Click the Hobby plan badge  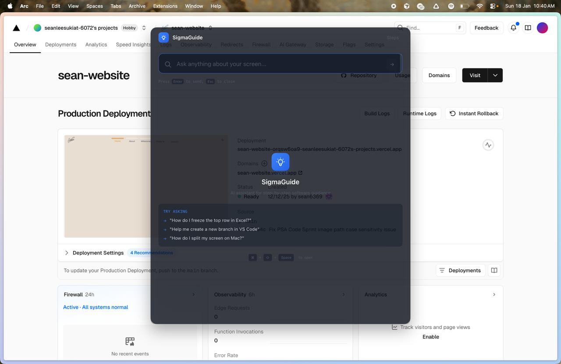click(x=129, y=28)
